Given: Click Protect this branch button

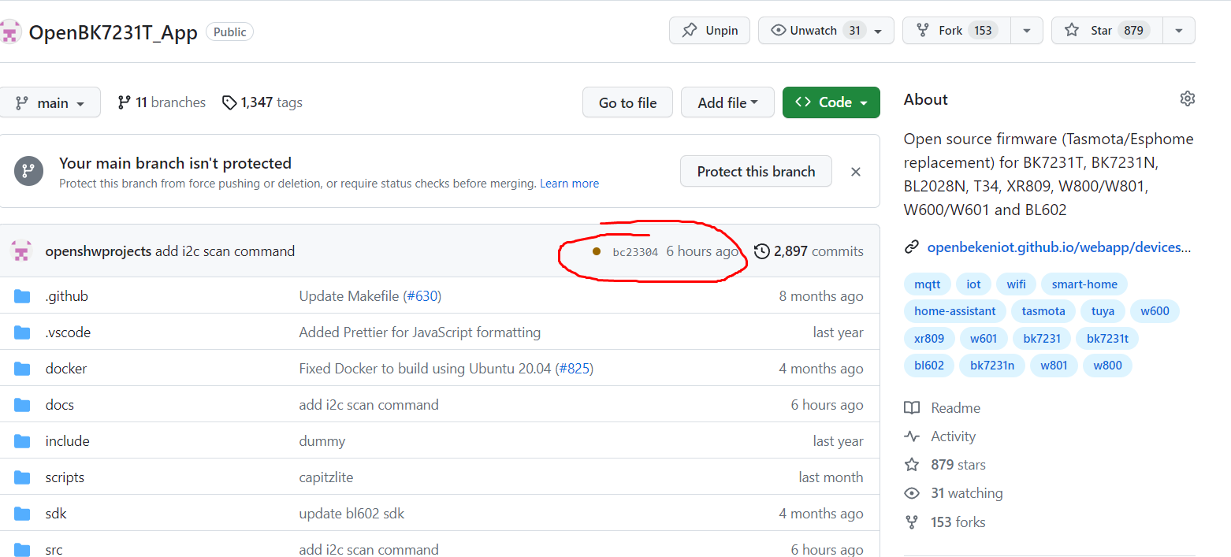Looking at the screenshot, I should pos(756,171).
